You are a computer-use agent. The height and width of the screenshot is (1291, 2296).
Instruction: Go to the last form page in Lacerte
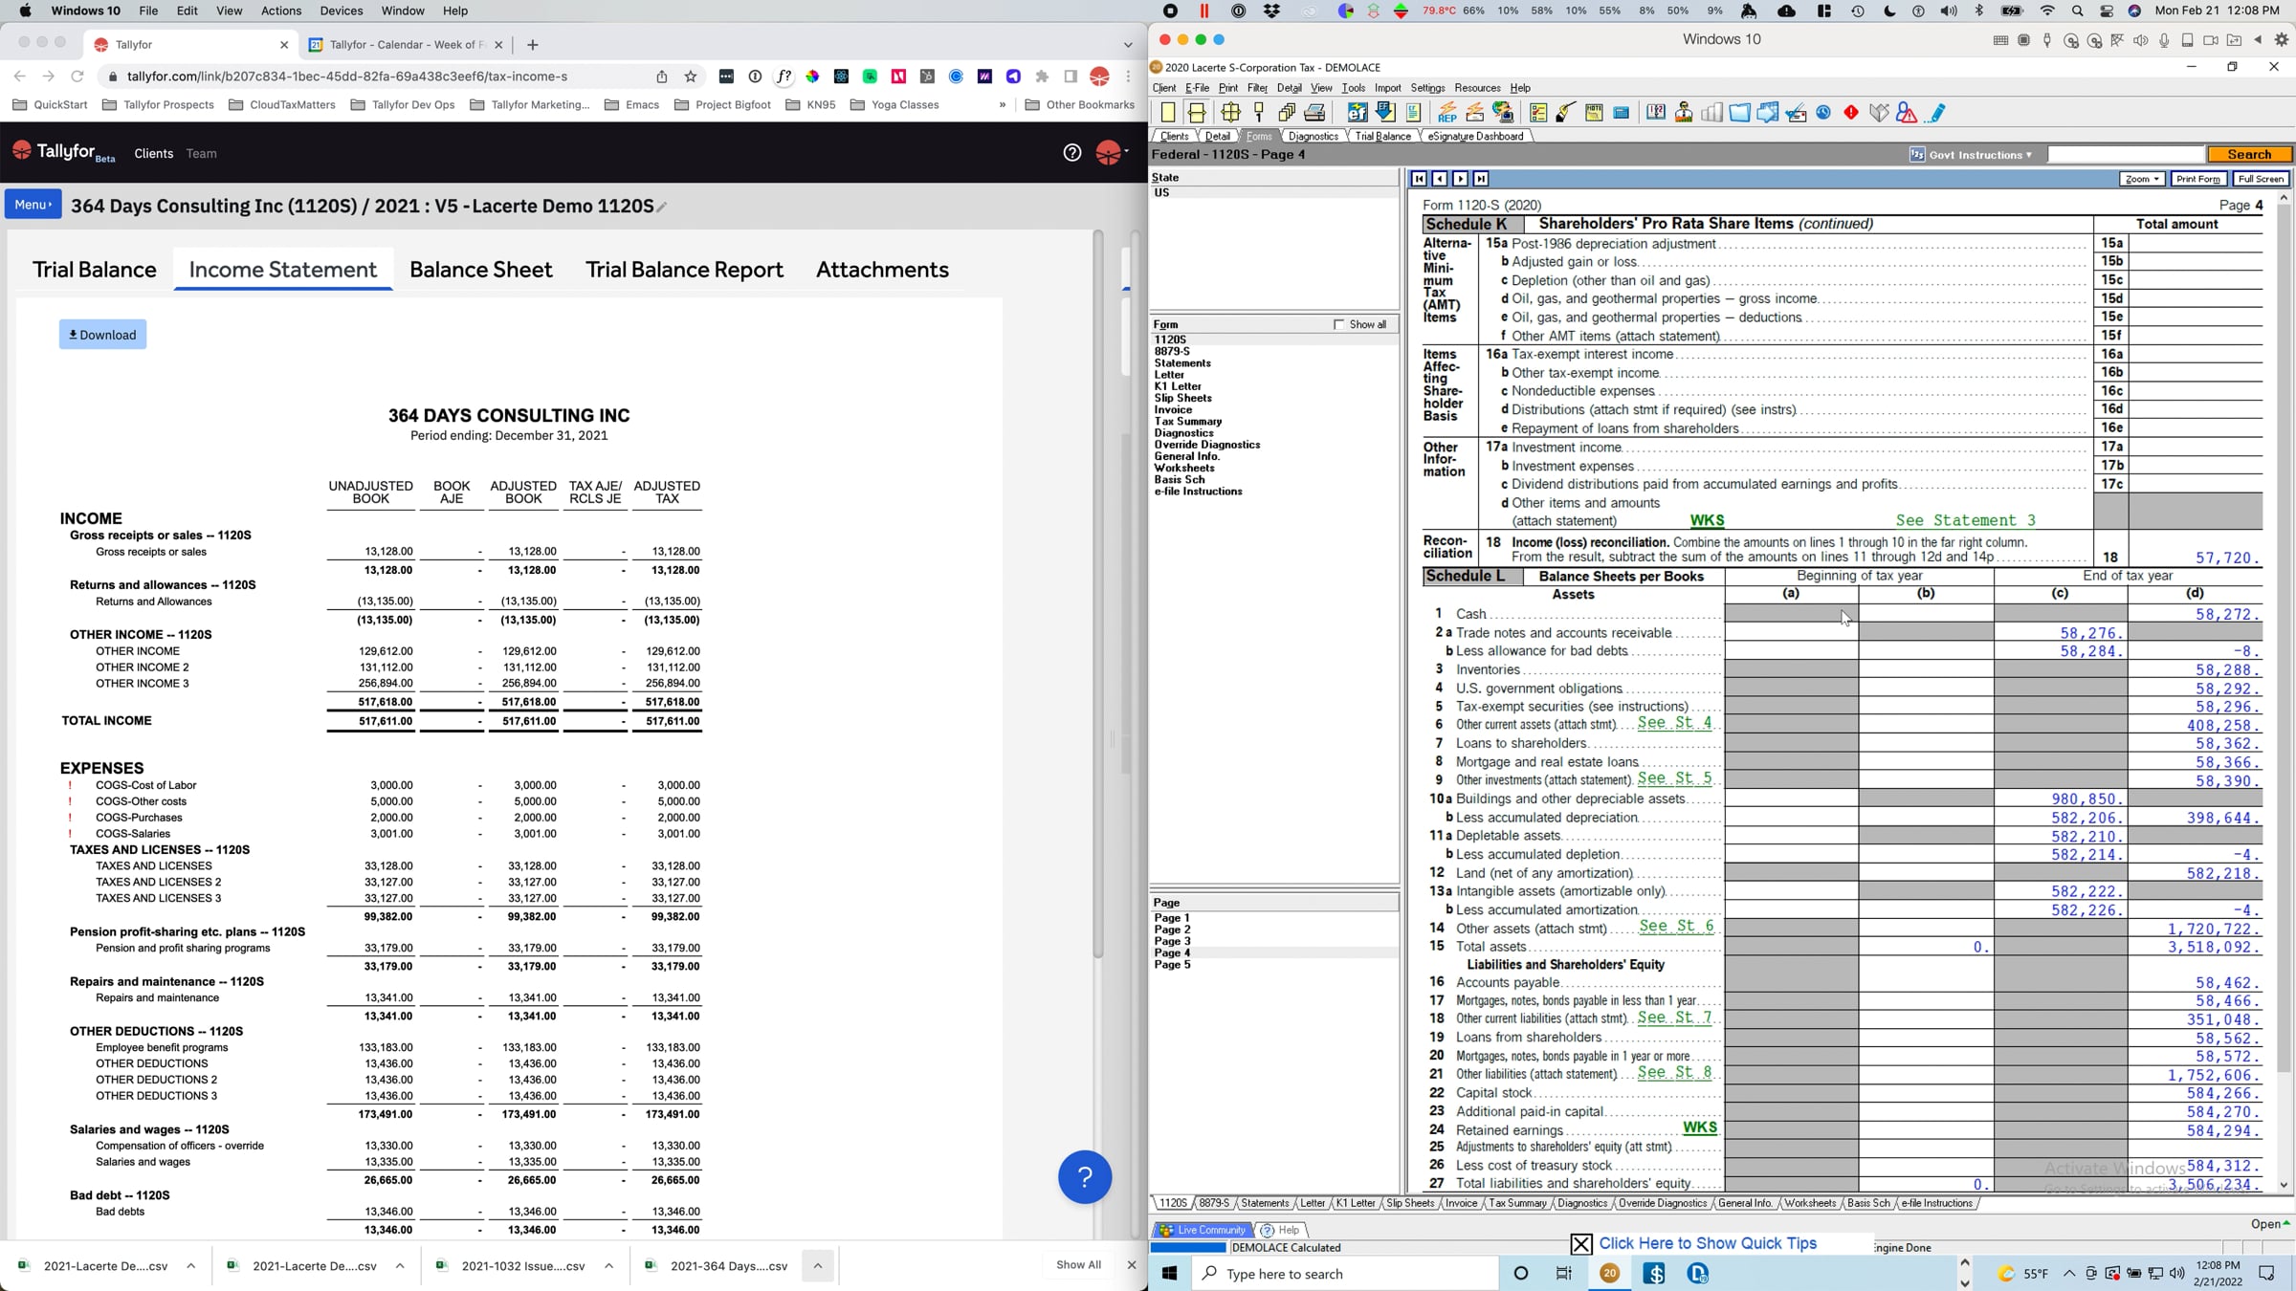click(x=1481, y=179)
